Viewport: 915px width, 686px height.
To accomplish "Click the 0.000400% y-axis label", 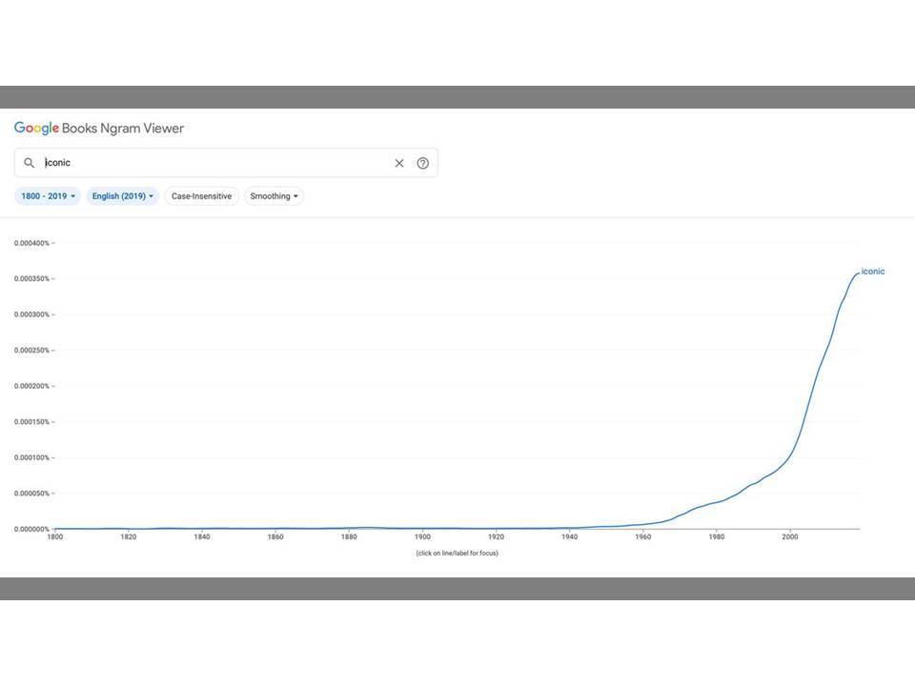I will [31, 243].
